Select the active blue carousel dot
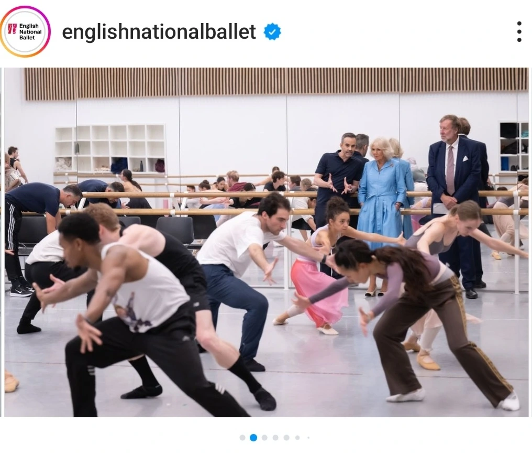Screen dimensions: 532x456 [253, 438]
